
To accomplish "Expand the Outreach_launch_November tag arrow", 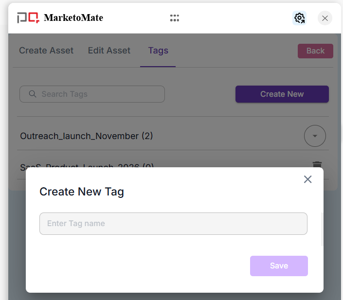I will click(315, 136).
